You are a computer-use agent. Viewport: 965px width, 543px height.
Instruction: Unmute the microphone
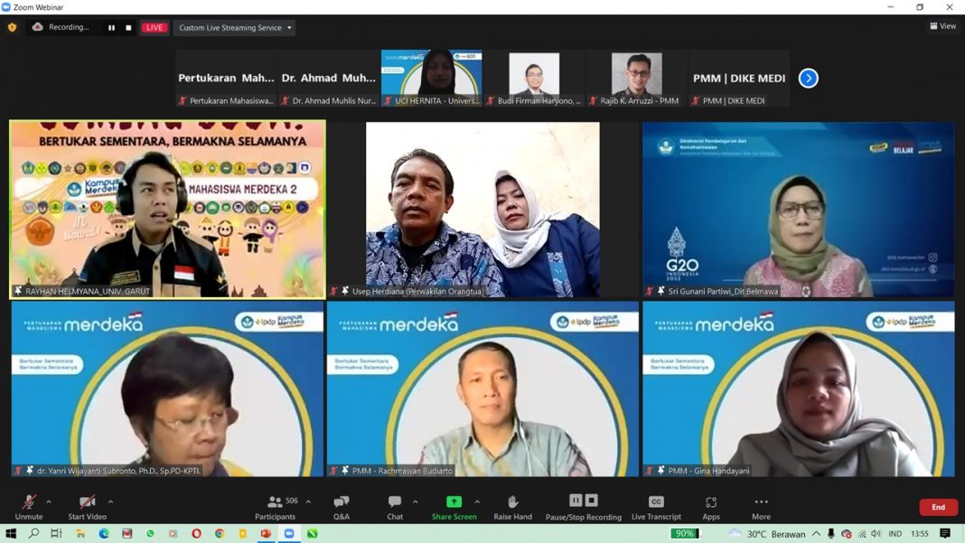pos(28,506)
